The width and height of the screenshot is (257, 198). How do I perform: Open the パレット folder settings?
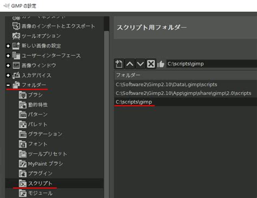38,124
